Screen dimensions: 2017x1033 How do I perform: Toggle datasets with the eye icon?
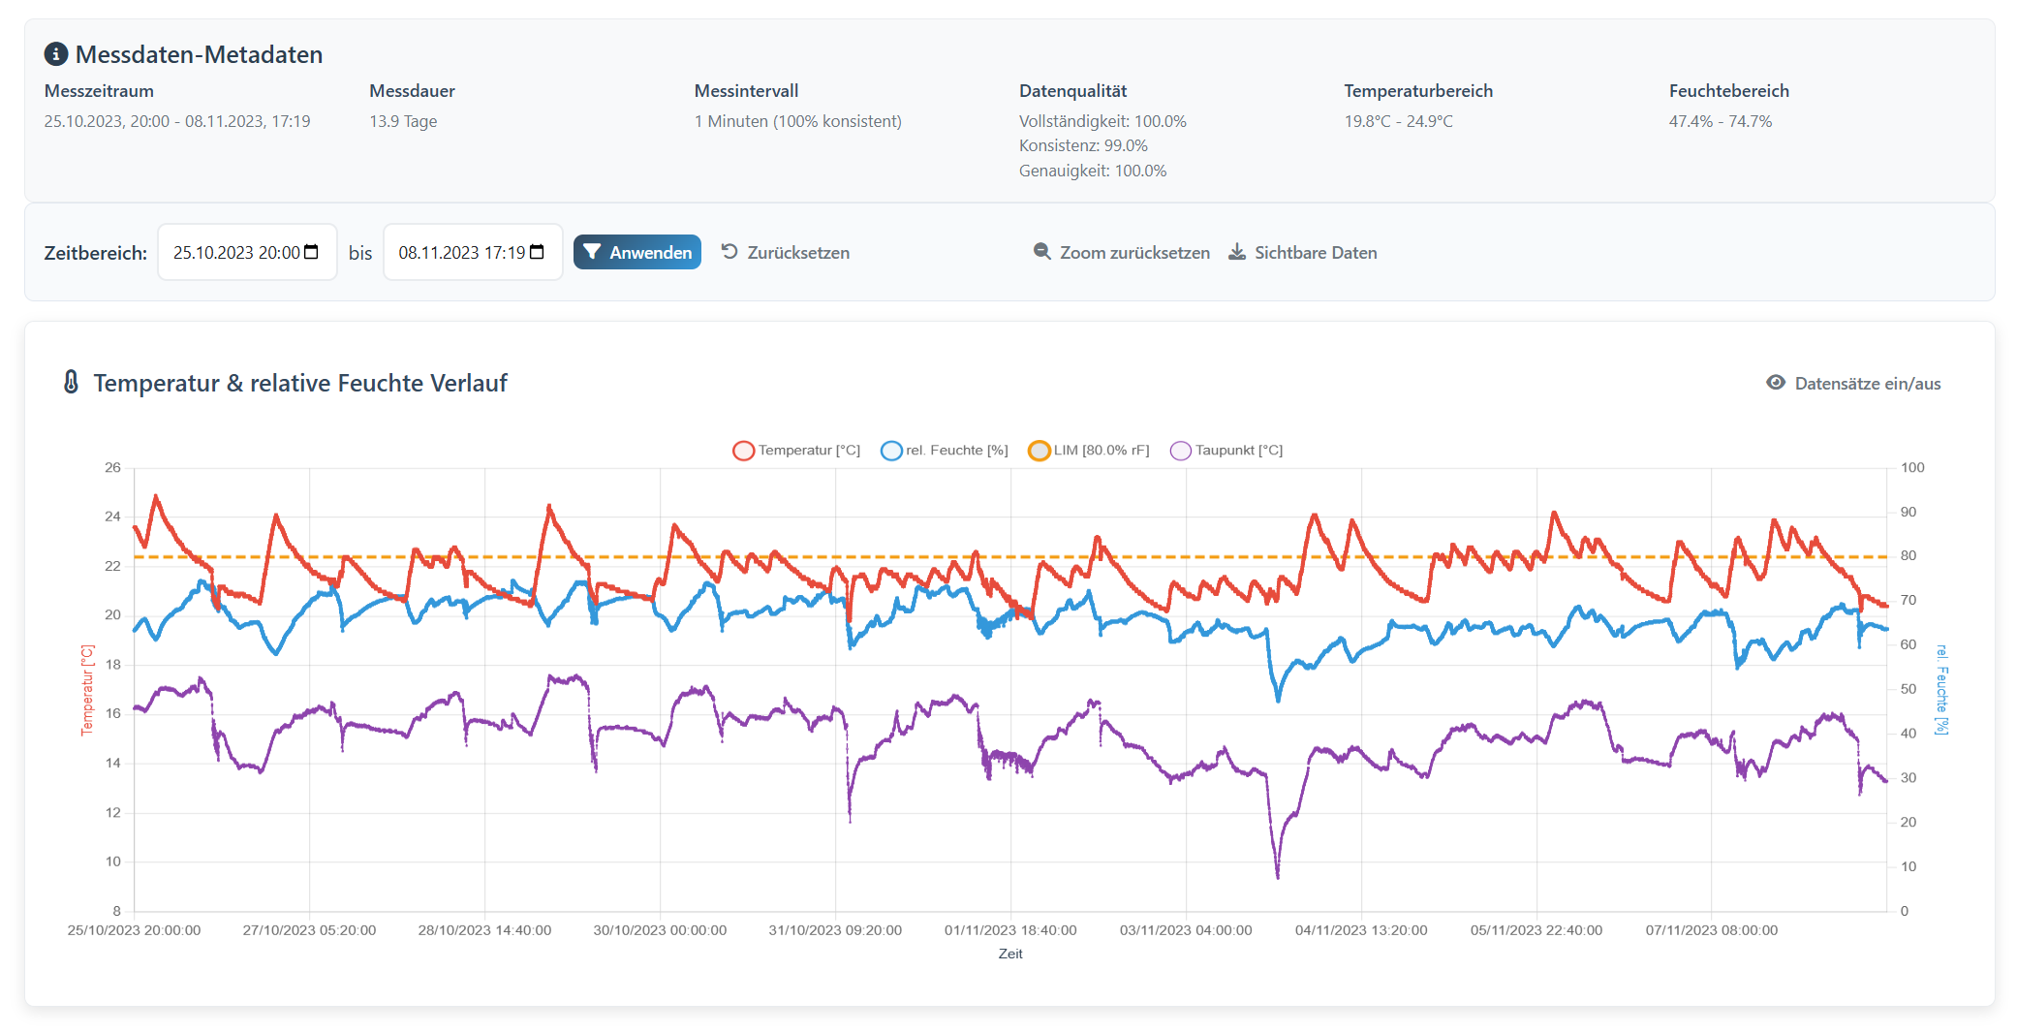click(x=1775, y=383)
